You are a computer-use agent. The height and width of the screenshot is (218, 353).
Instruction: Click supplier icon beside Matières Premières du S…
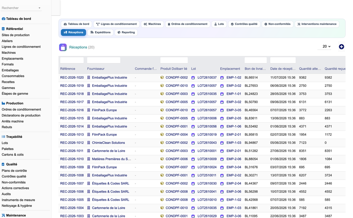(89, 159)
